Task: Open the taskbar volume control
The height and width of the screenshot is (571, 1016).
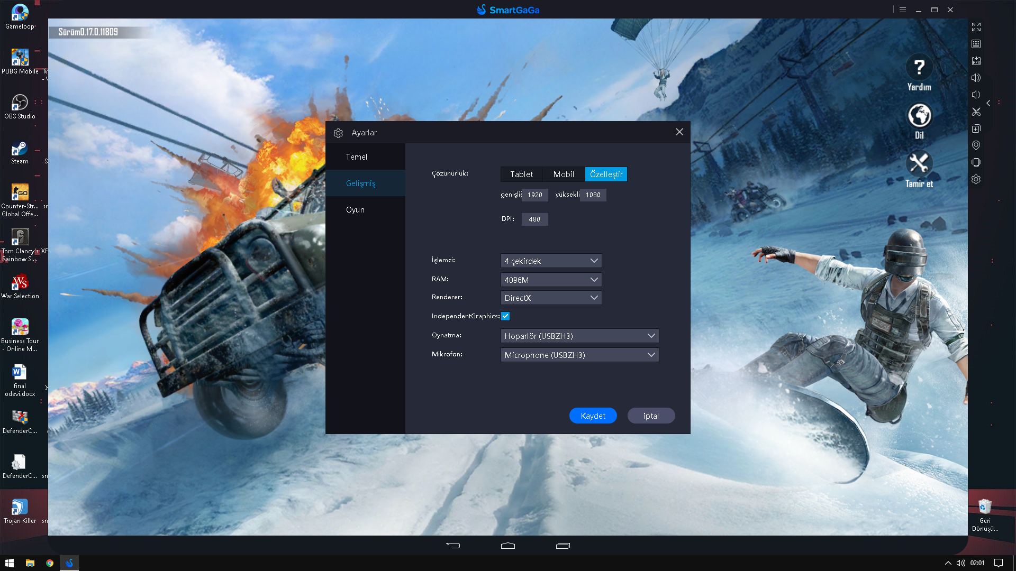Action: (960, 563)
